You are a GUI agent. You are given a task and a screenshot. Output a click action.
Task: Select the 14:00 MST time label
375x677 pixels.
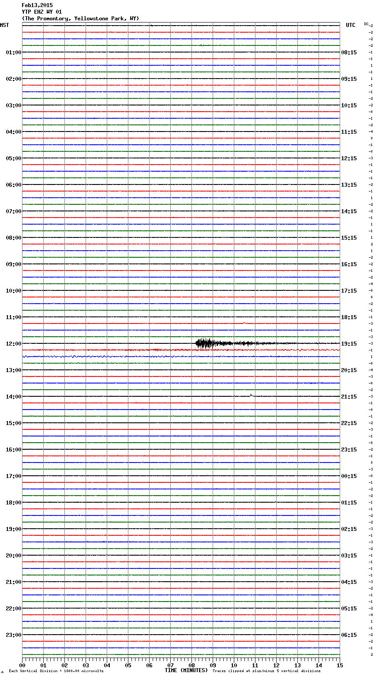pos(14,397)
